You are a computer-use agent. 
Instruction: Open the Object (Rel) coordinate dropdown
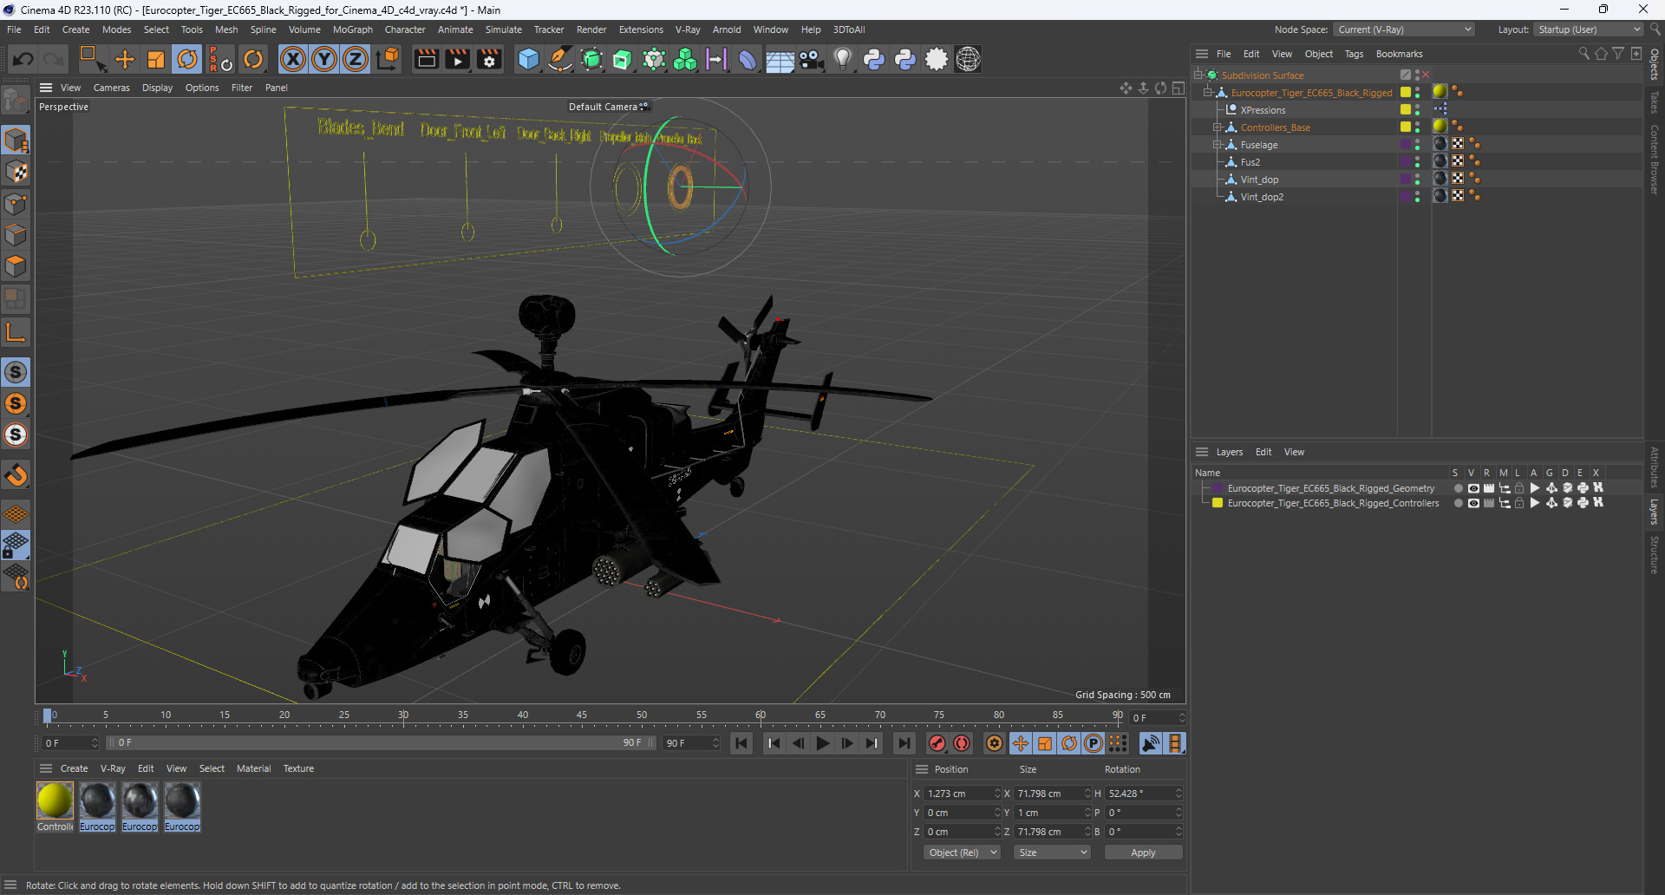point(962,853)
